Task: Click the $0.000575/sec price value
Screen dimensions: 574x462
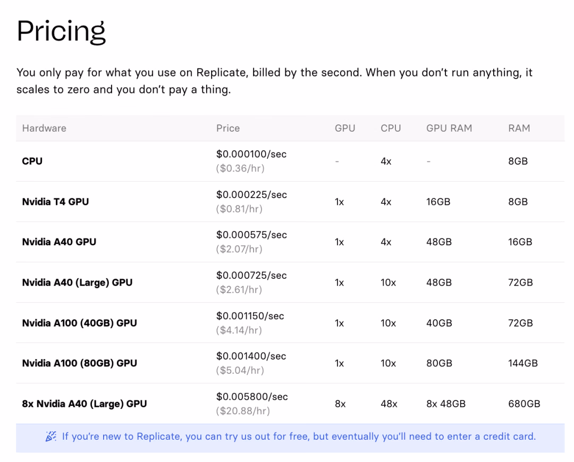Action: point(251,235)
